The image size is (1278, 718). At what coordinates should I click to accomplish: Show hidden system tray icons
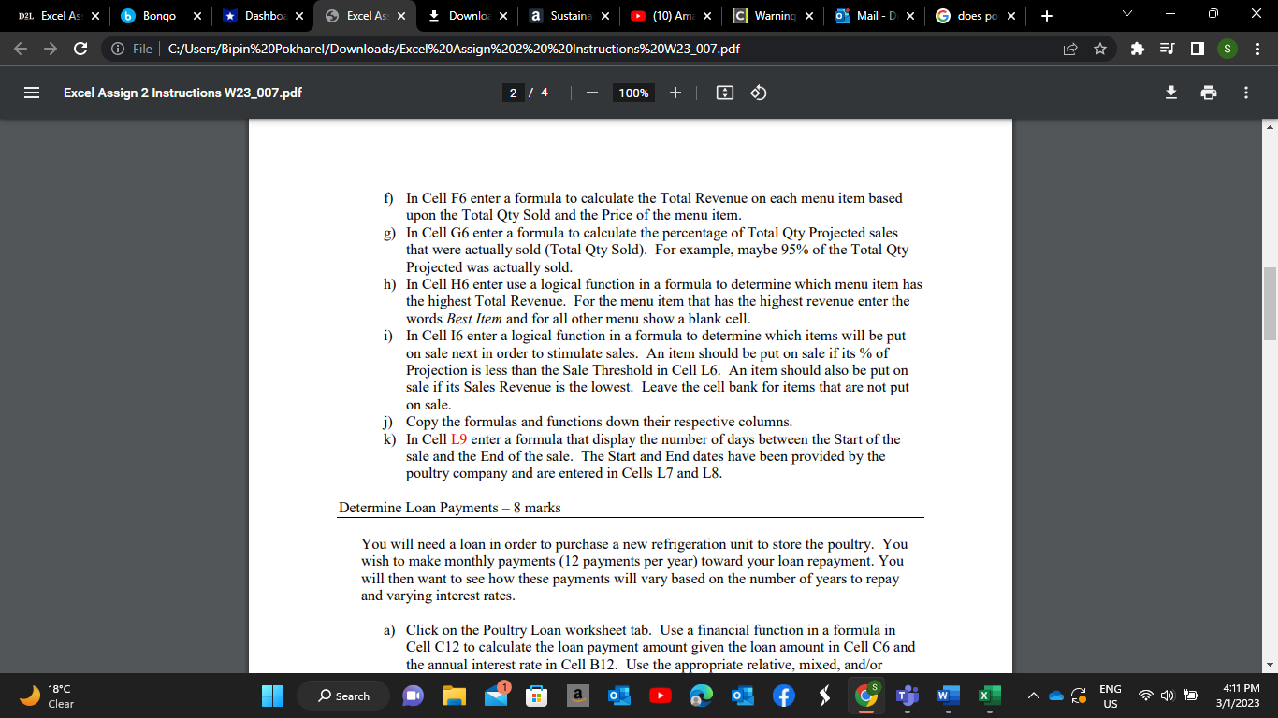coord(1033,696)
